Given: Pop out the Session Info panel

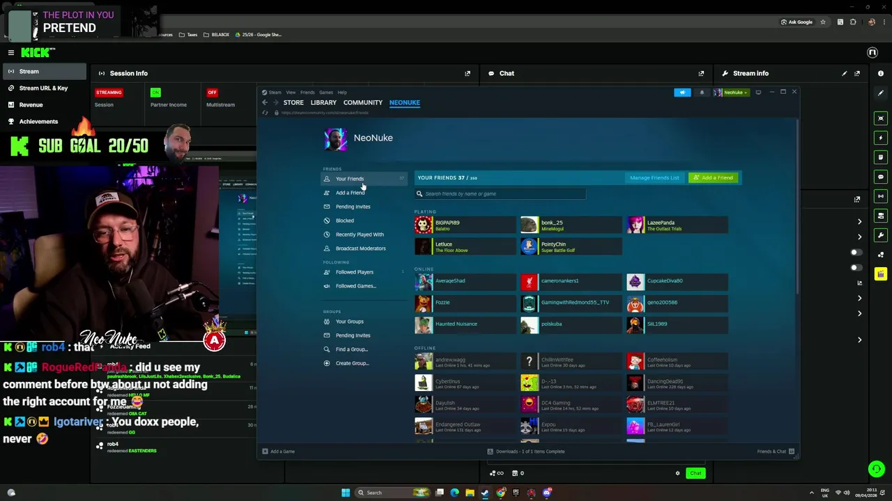Looking at the screenshot, I should pyautogui.click(x=468, y=73).
